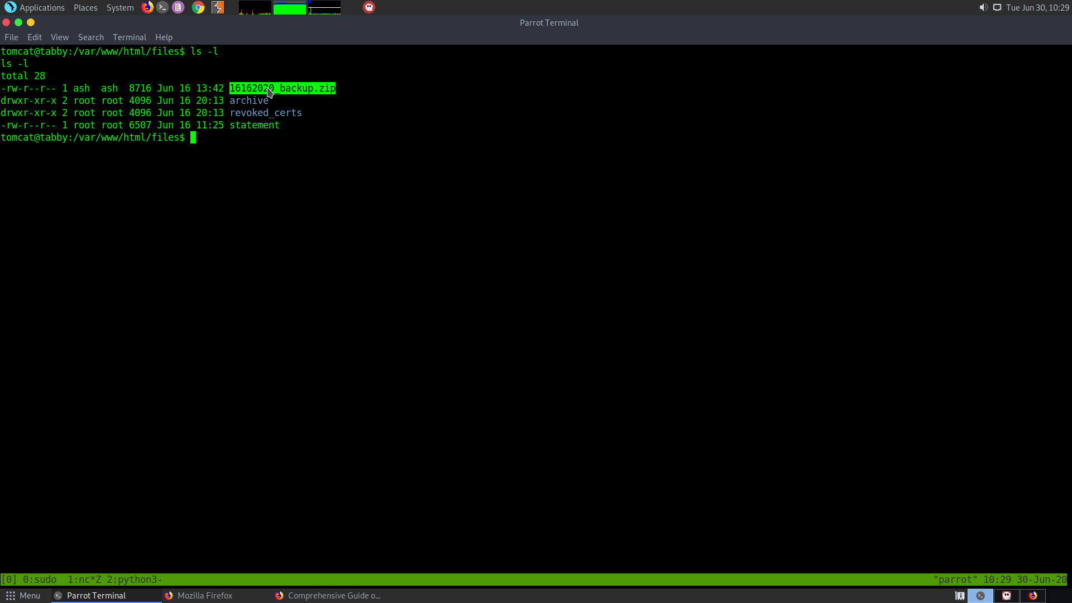Launch Google Chrome from the top panel

point(198,7)
